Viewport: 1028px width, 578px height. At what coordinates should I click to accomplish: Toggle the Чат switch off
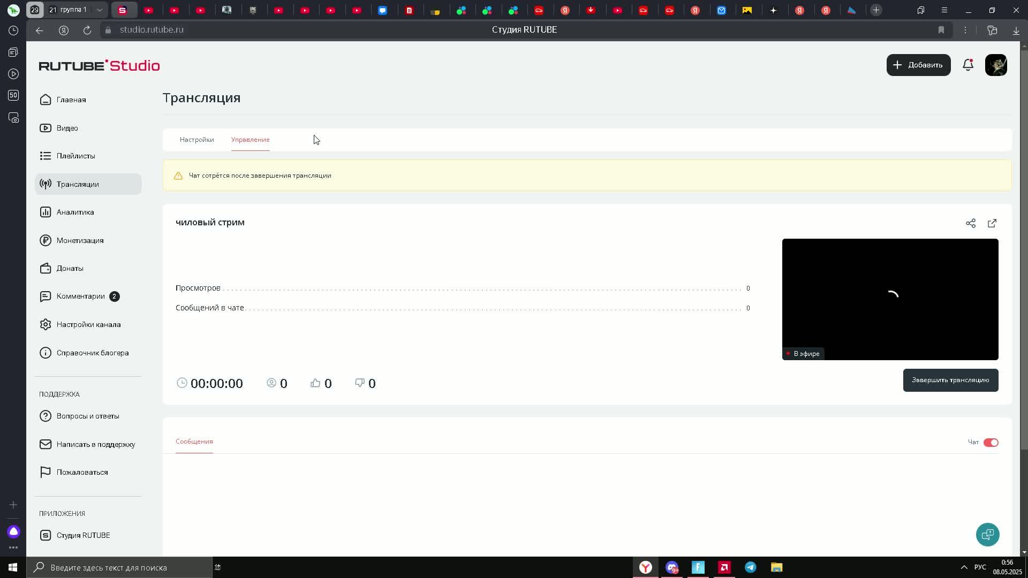991,443
